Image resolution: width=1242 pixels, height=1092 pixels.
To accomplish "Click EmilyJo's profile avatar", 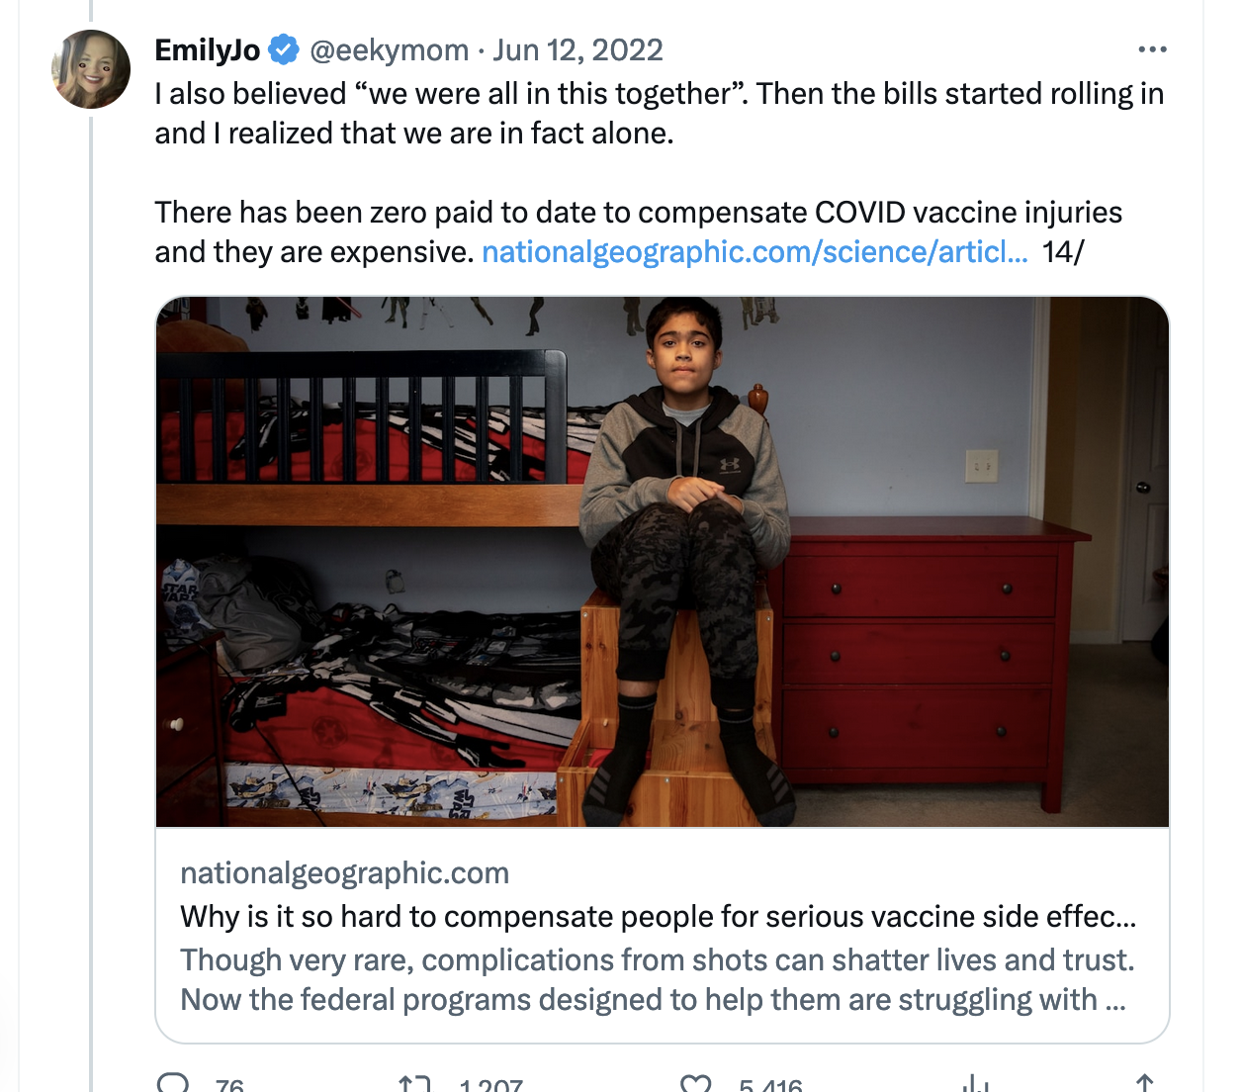I will tap(91, 69).
